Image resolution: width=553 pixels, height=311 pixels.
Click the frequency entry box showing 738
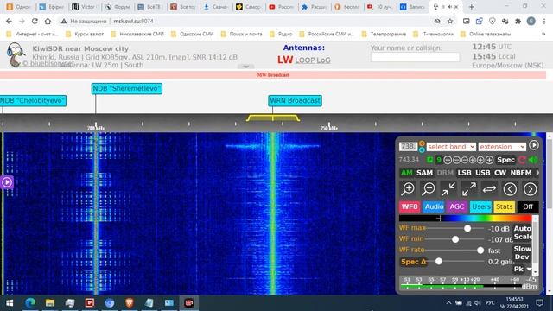408,146
